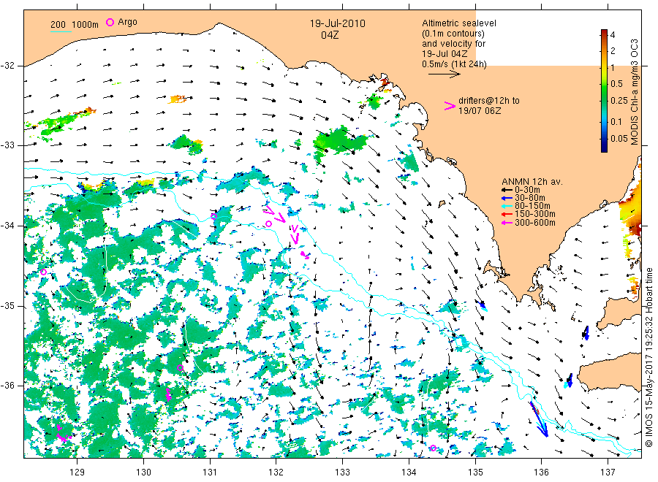Click the colorbar tick label 0.5
Screen dimensions: 658x482
click(616, 84)
